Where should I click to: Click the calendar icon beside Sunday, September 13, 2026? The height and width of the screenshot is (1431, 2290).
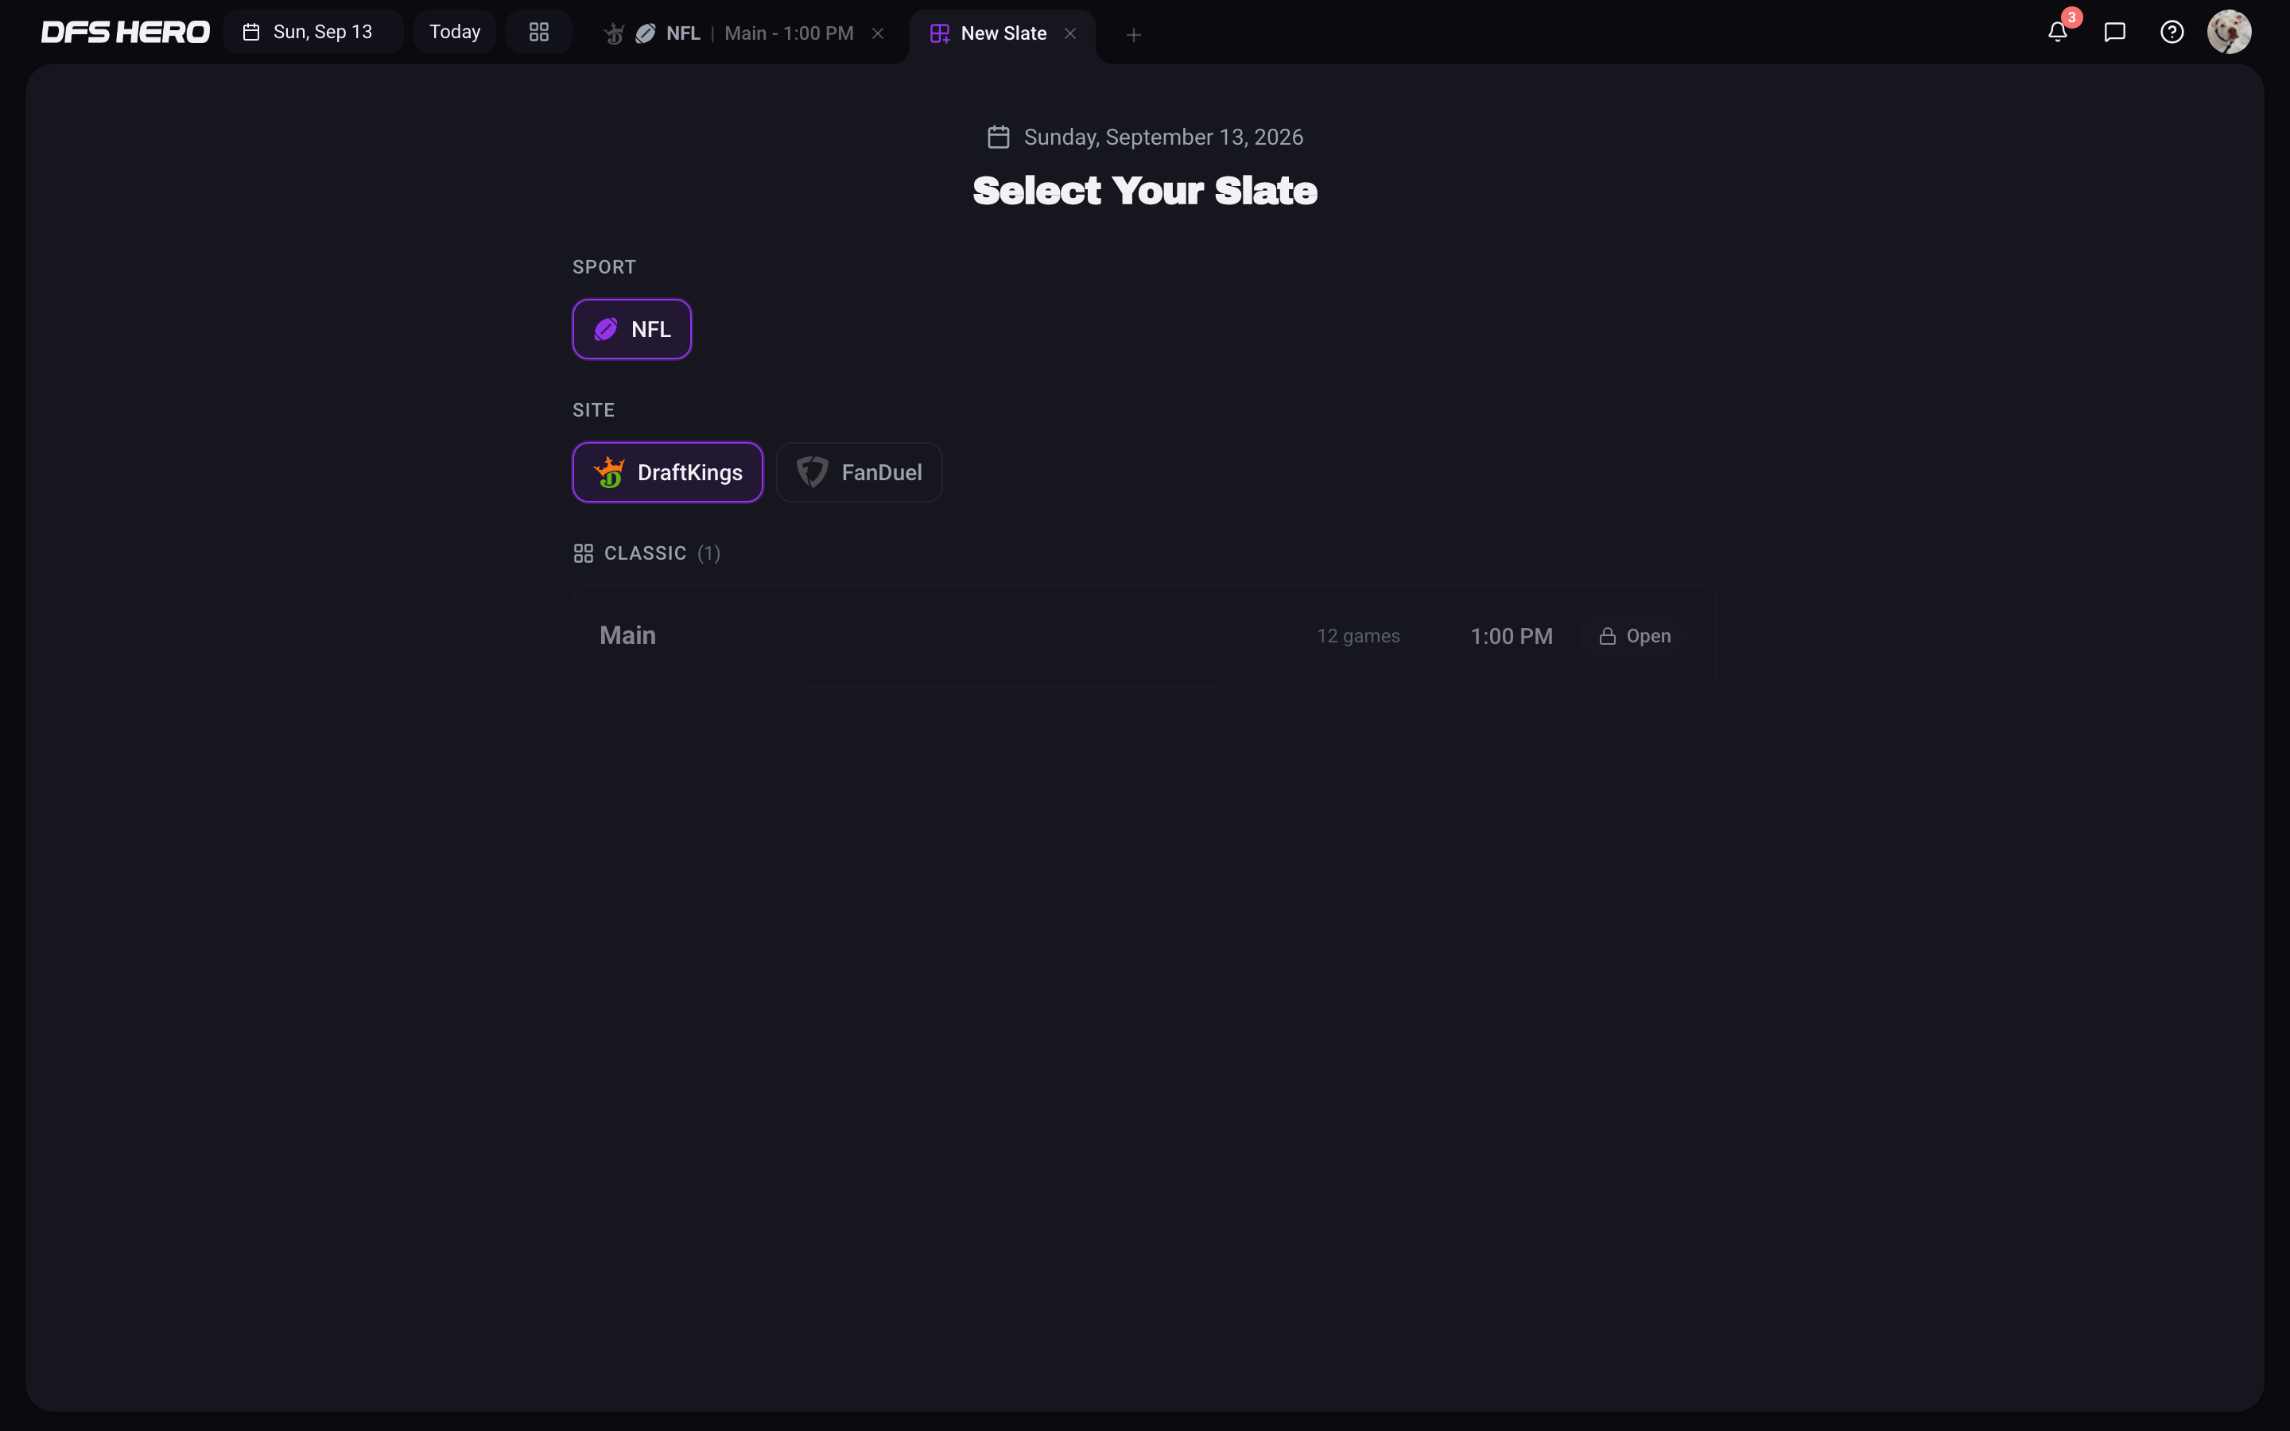[999, 138]
